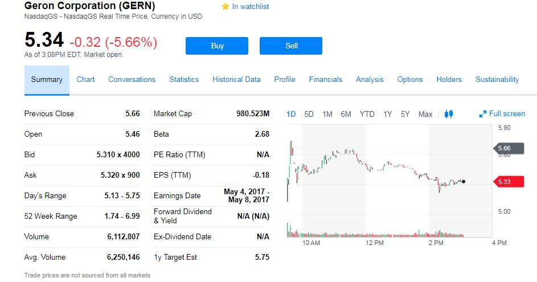The image size is (537, 282).
Task: Click the Ex-Dividend Date label
Action: pos(183,237)
